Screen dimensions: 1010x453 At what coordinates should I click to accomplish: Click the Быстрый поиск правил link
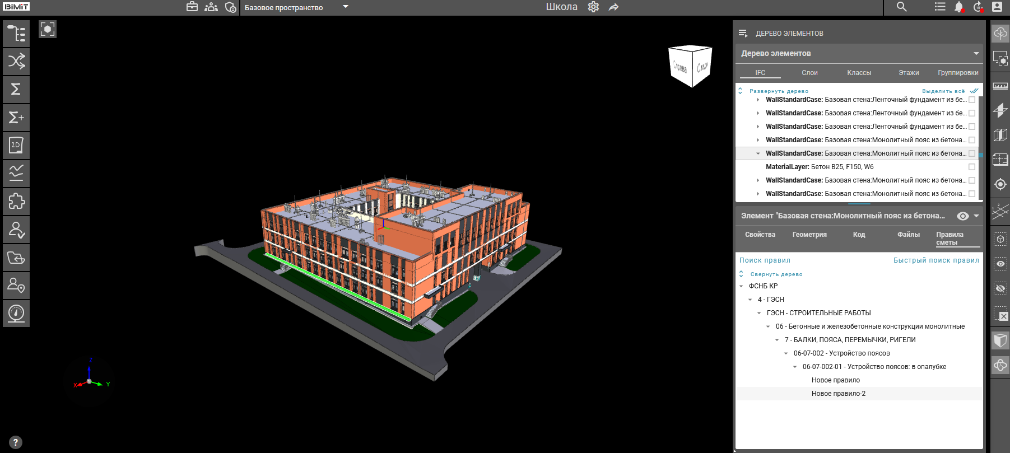coord(936,260)
